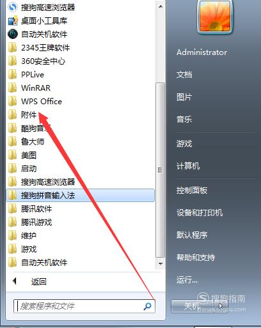
Task: Click the scrollbar down arrow
Action: point(161,263)
